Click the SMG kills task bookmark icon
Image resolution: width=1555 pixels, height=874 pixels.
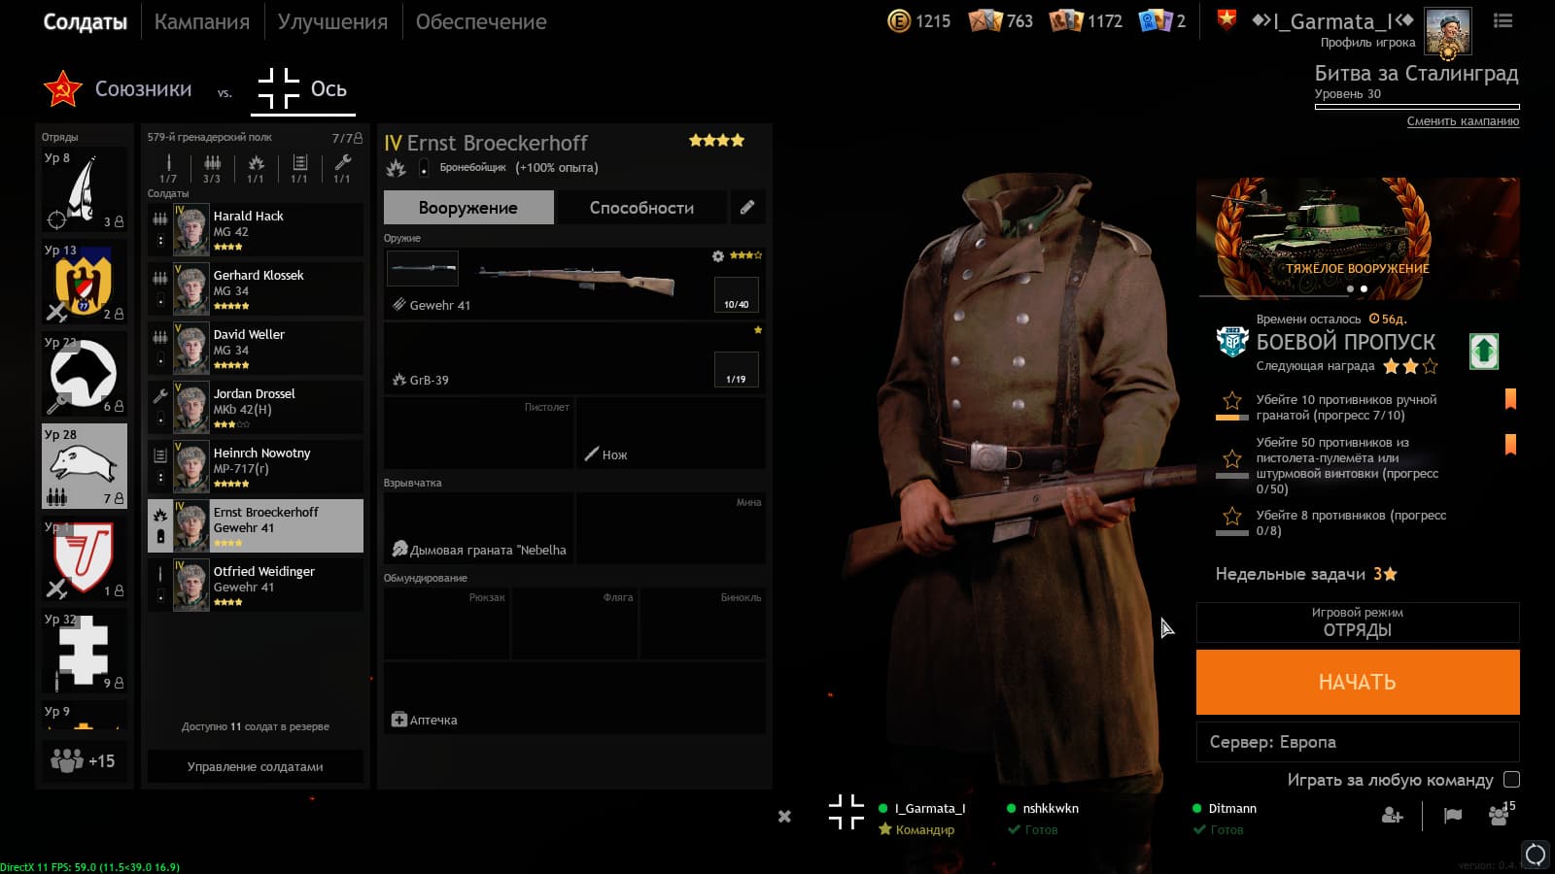[1510, 444]
